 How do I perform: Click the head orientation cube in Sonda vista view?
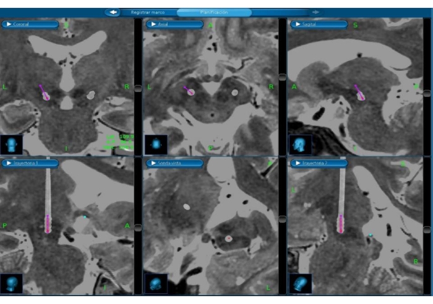[156, 284]
